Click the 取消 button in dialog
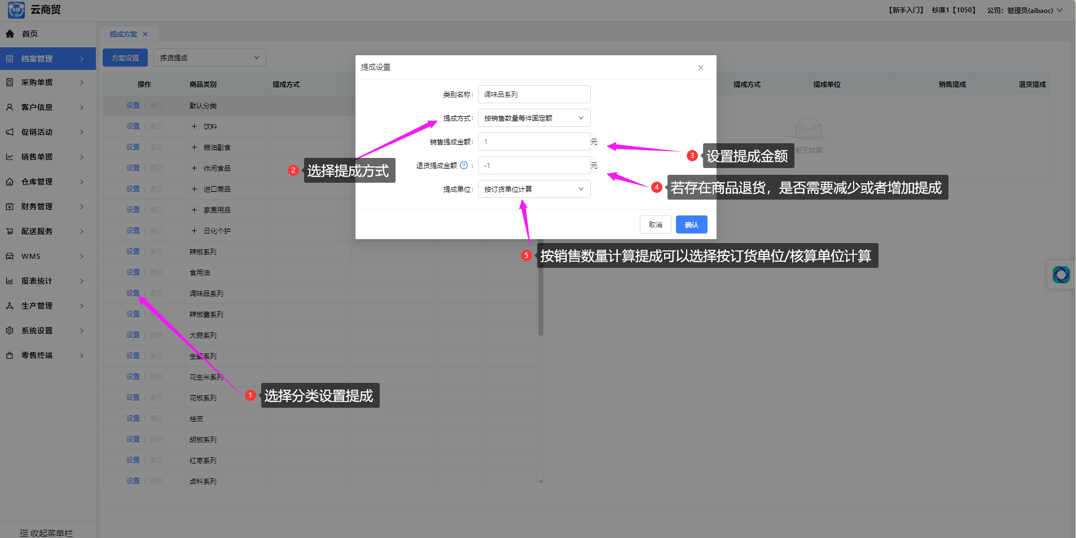The image size is (1076, 538). click(655, 224)
